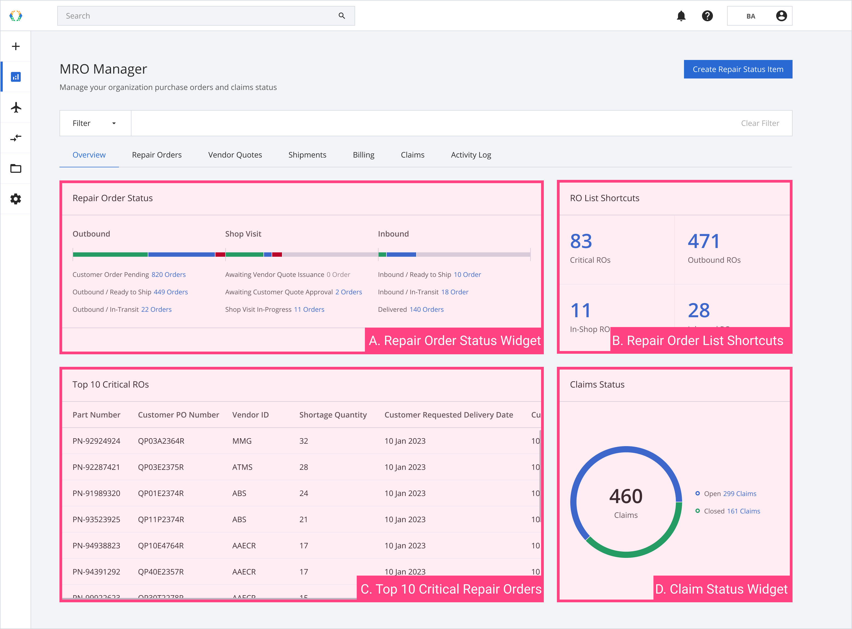Open the user account avatar icon
The width and height of the screenshot is (852, 629).
tap(781, 16)
